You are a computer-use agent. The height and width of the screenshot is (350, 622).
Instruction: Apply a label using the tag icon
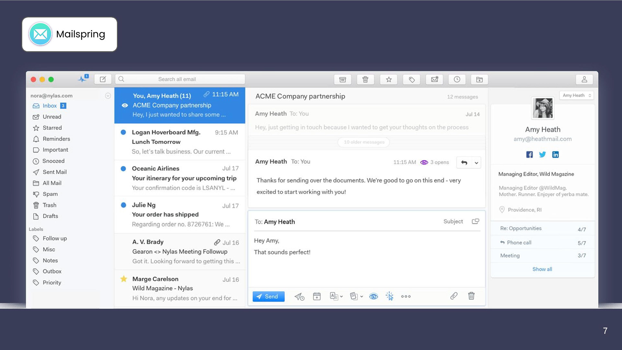(x=411, y=79)
